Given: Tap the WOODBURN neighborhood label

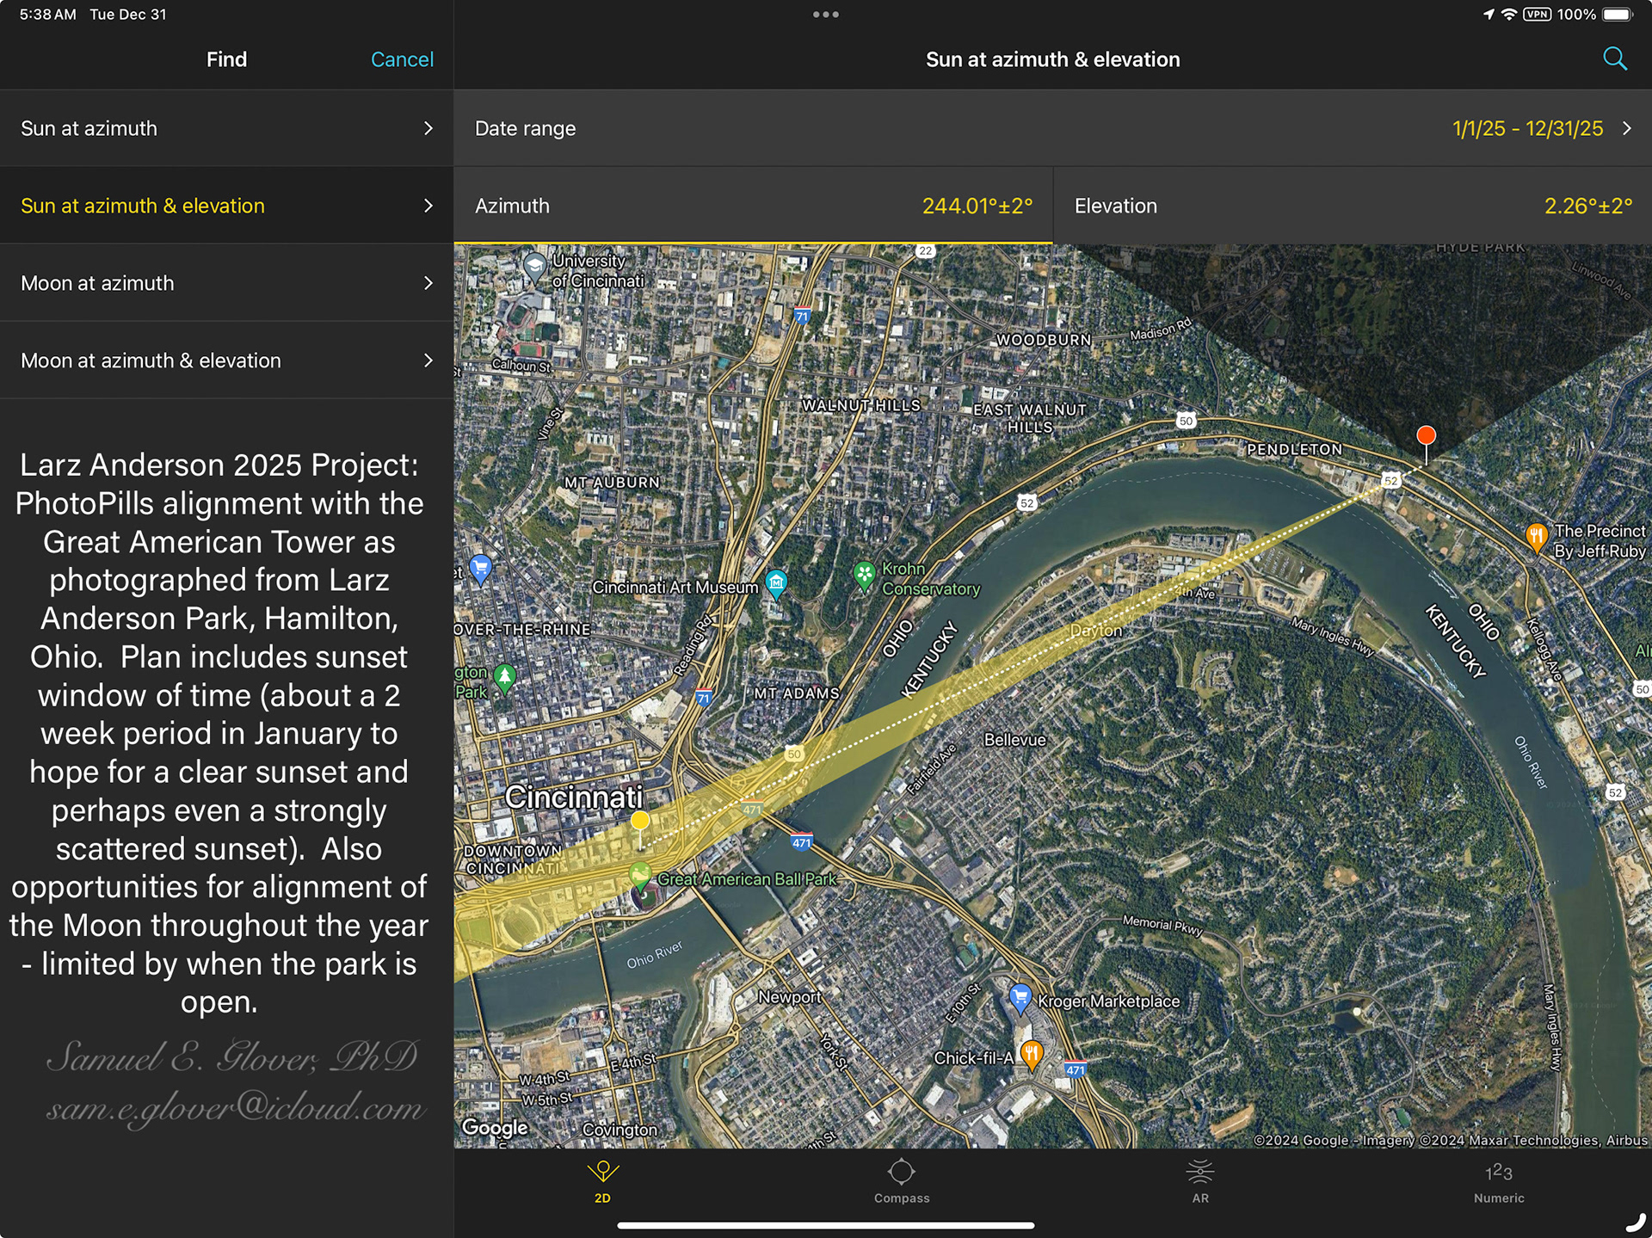Looking at the screenshot, I should click(1044, 340).
